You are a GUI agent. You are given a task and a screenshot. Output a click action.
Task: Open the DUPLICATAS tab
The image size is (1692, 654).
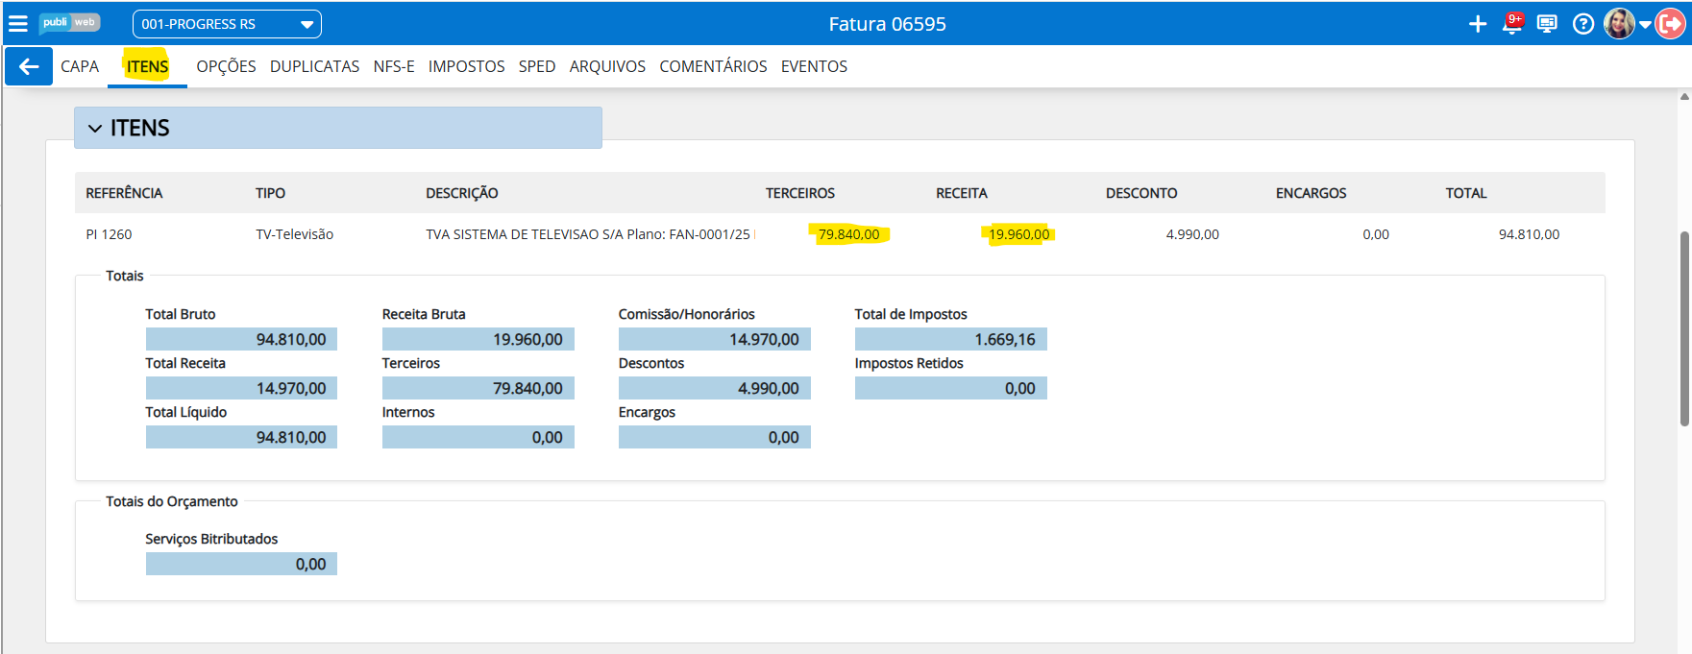(314, 66)
